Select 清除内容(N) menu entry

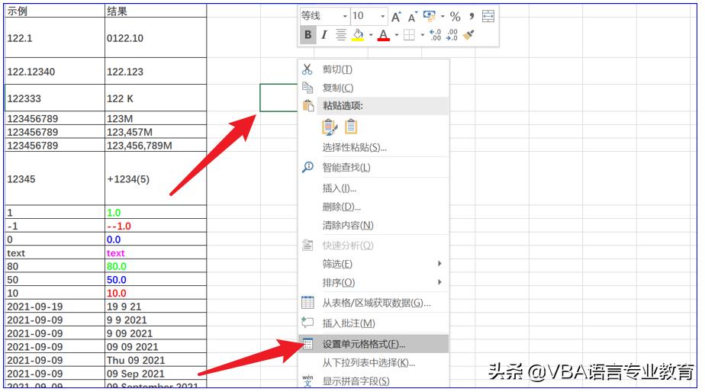[x=374, y=225]
